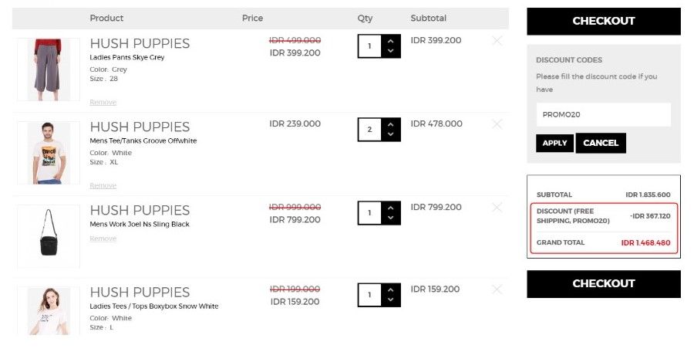Viewport: 694px width, 362px height.
Task: Click X icon for Mens Tee/Tanks Groove Offwhite
Action: tap(497, 124)
